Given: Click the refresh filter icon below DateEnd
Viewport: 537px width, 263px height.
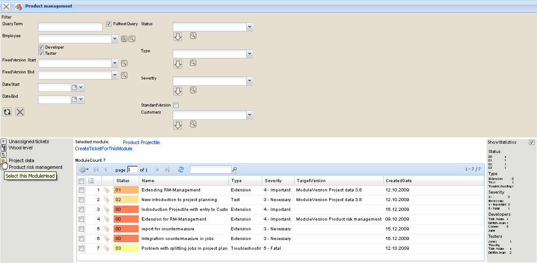Looking at the screenshot, I should pos(7,112).
